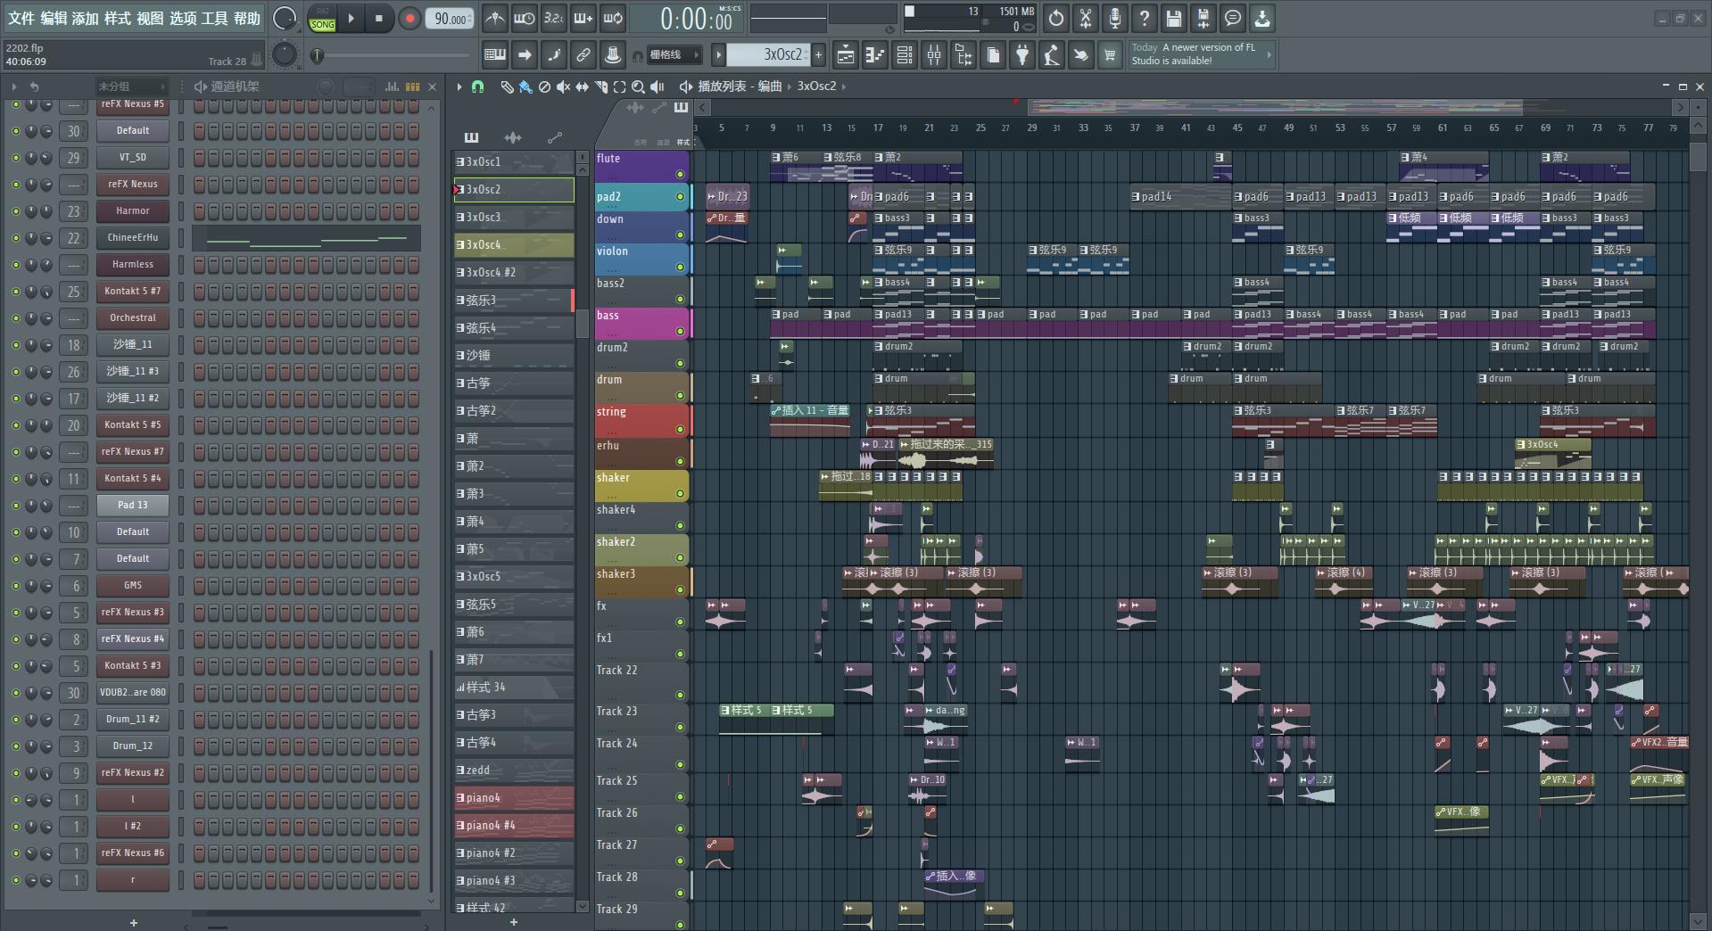Save the project with floppy icon
1712x931 pixels.
1174,18
